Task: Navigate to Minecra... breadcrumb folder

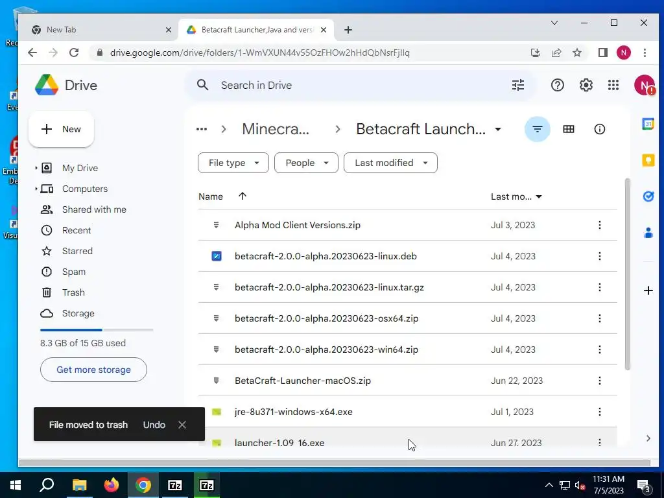Action: (x=275, y=129)
